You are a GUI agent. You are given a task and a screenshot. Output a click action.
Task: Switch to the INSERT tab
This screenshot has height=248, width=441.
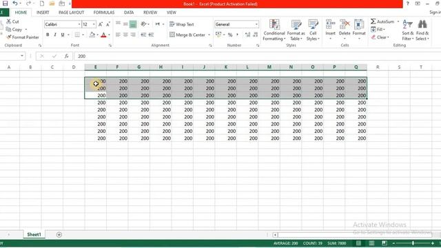point(43,12)
